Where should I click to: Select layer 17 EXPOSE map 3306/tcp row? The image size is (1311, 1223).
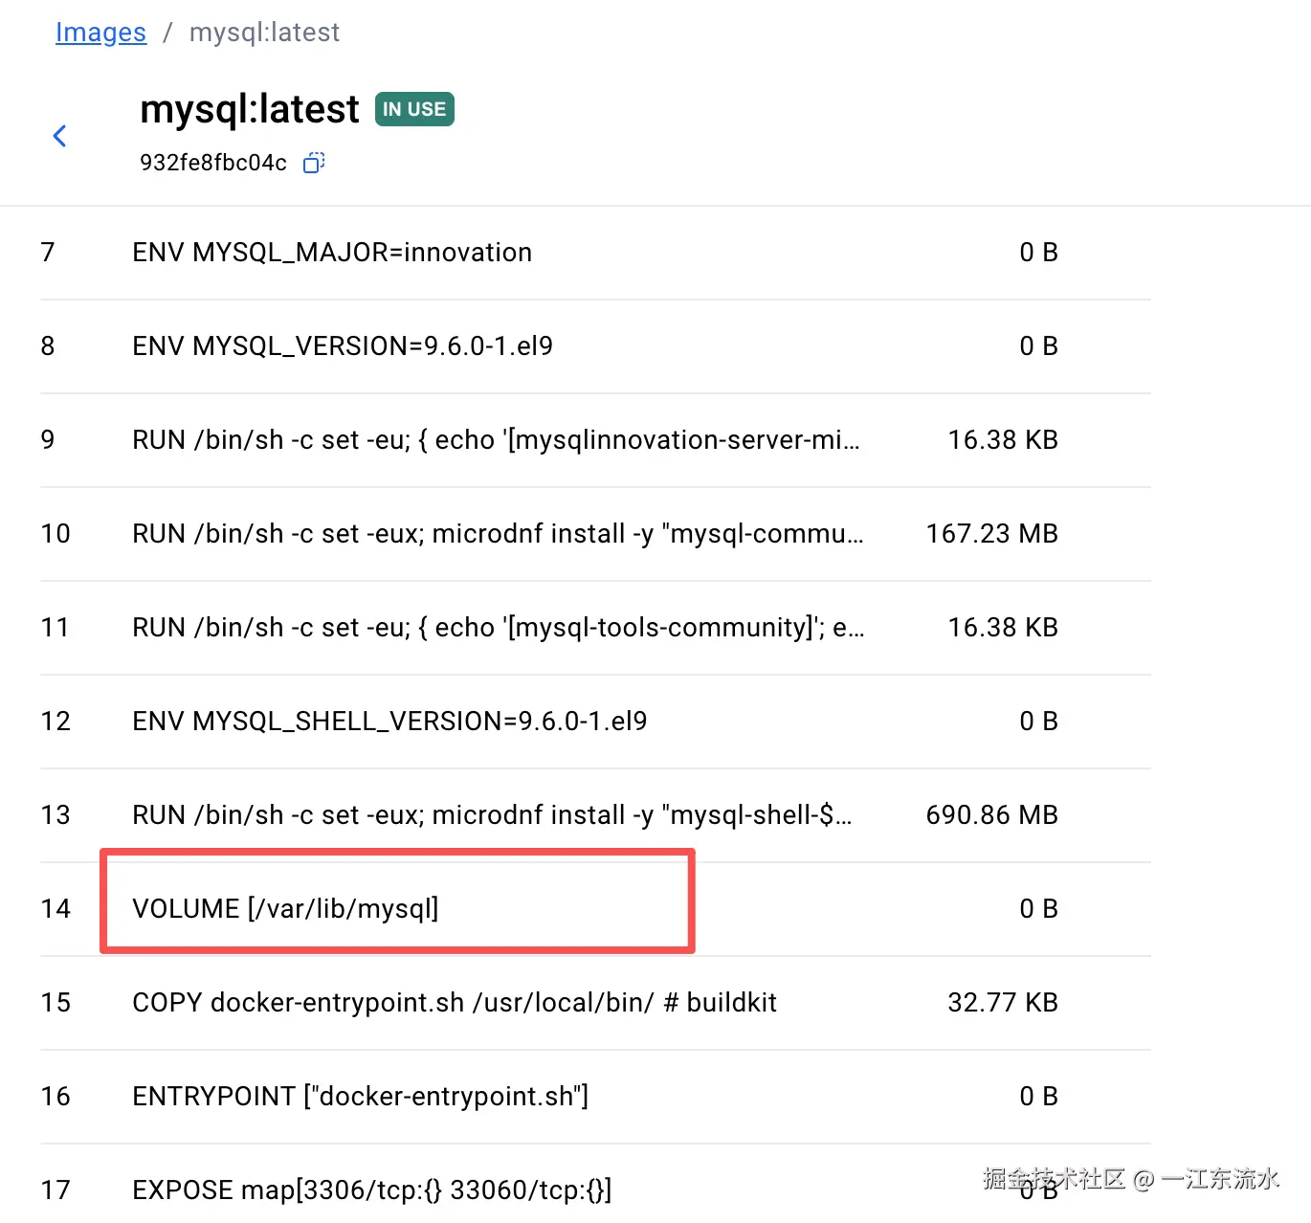click(x=595, y=1185)
